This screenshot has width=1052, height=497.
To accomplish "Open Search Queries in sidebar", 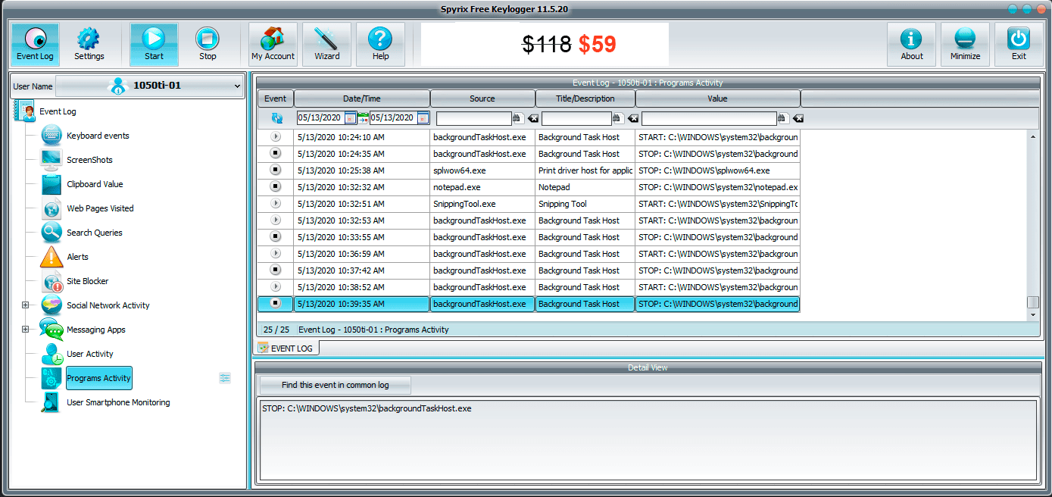I will click(x=95, y=233).
